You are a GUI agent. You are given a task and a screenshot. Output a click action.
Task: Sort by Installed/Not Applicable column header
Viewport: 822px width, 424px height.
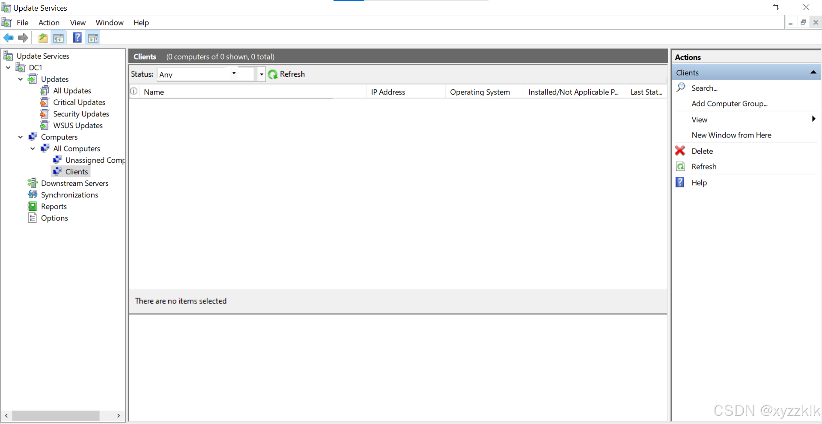pyautogui.click(x=575, y=92)
